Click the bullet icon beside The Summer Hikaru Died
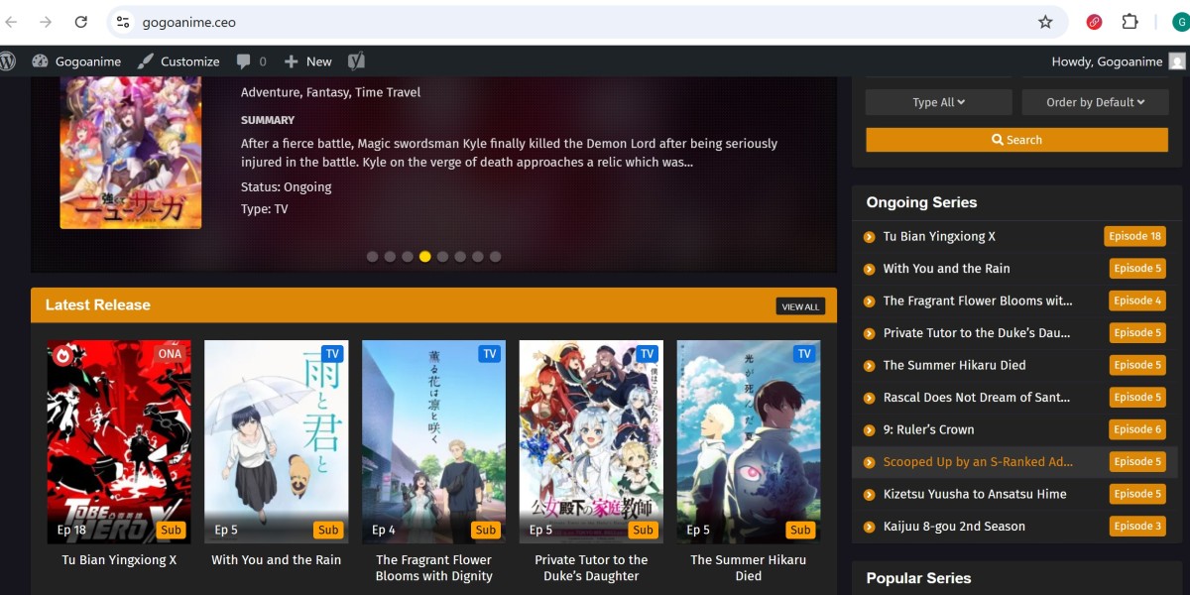 (870, 366)
